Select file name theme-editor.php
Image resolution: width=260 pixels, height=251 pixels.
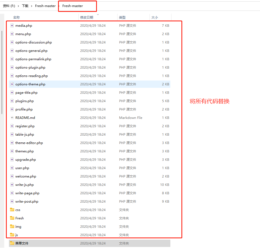[29, 143]
